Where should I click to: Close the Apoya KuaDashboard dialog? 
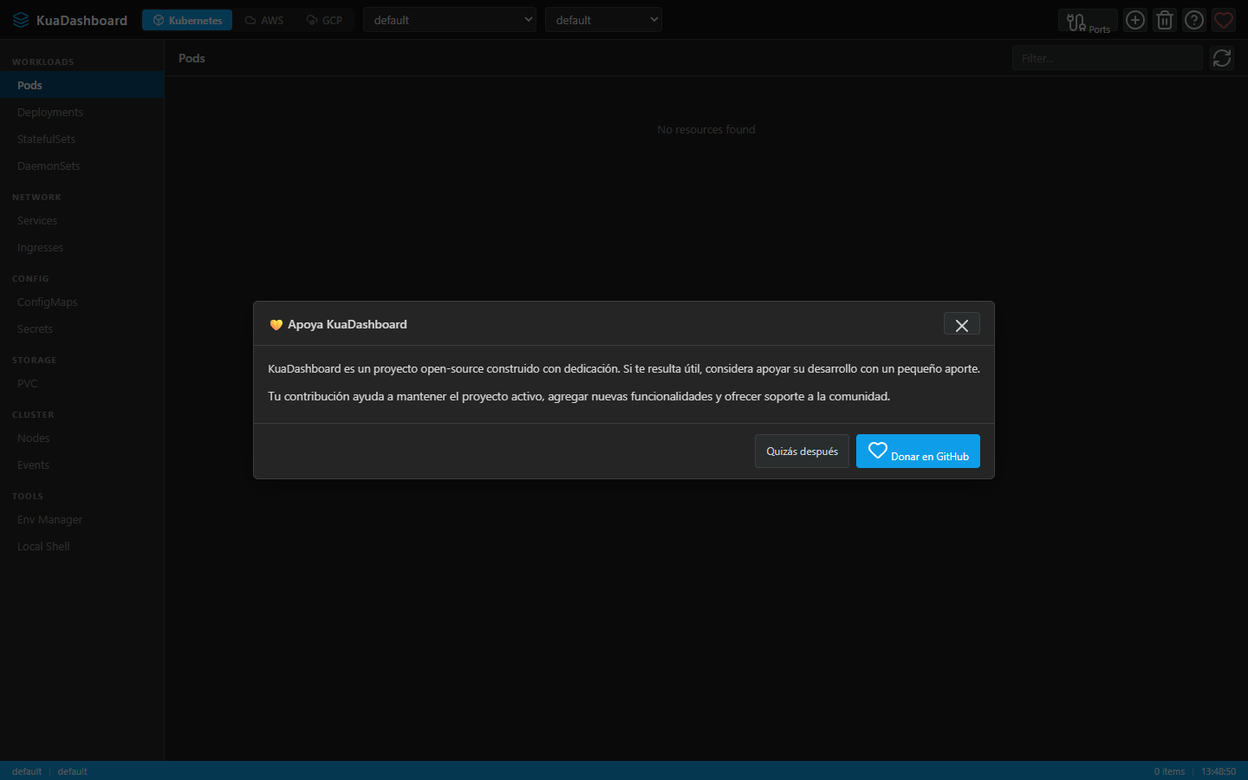coord(962,324)
